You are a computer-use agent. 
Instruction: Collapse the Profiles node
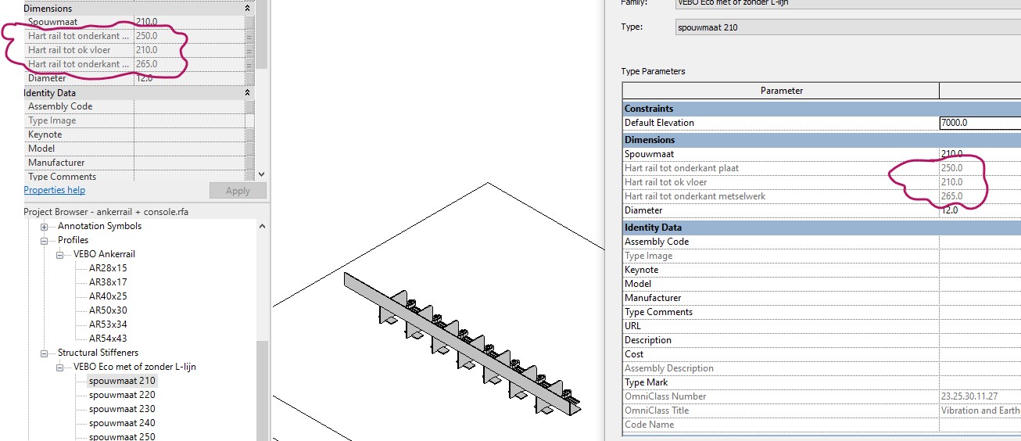pos(45,240)
